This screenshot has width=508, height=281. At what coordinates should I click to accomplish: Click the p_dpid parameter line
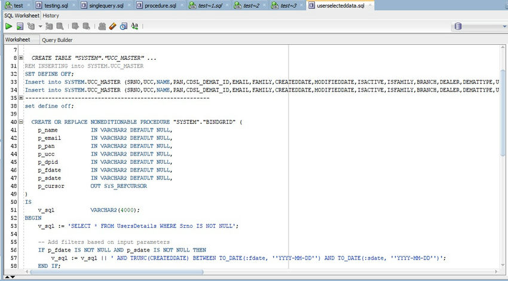point(105,162)
